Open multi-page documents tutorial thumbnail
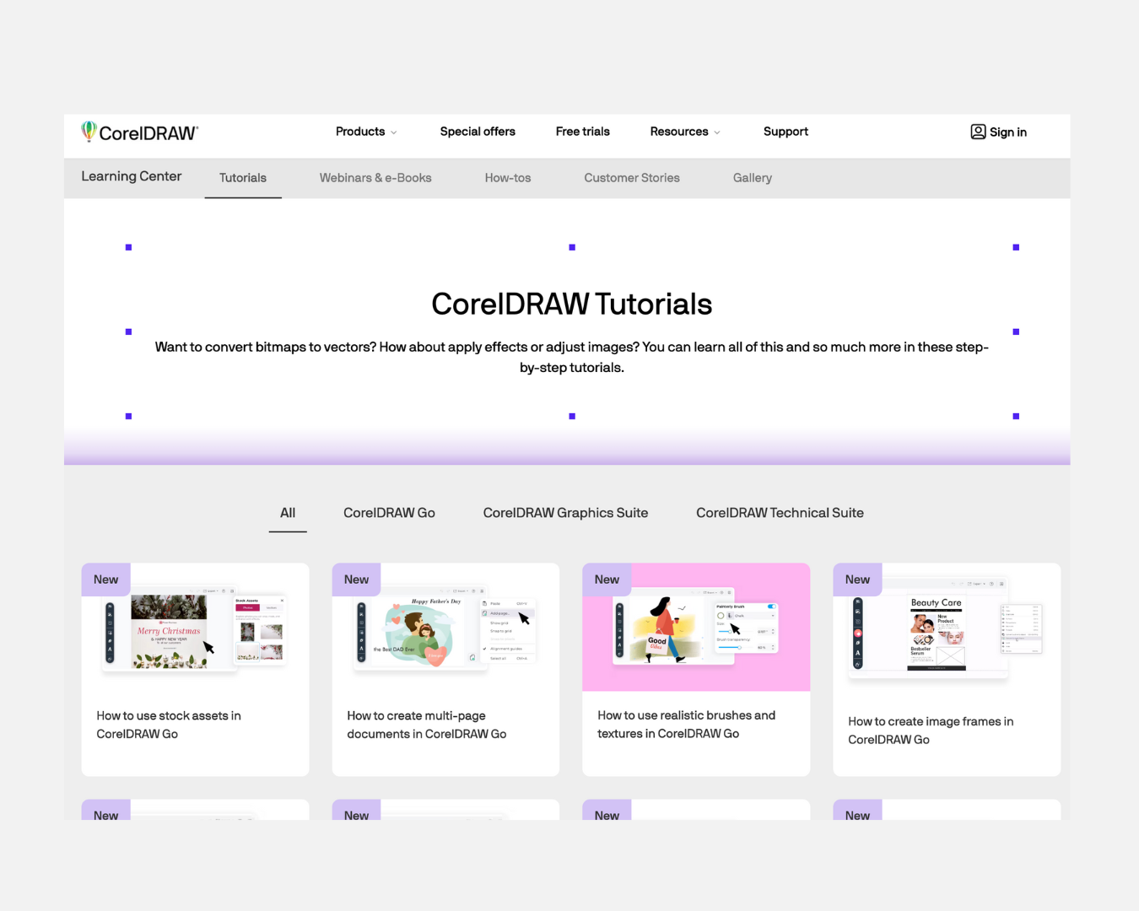The image size is (1139, 911). (445, 628)
